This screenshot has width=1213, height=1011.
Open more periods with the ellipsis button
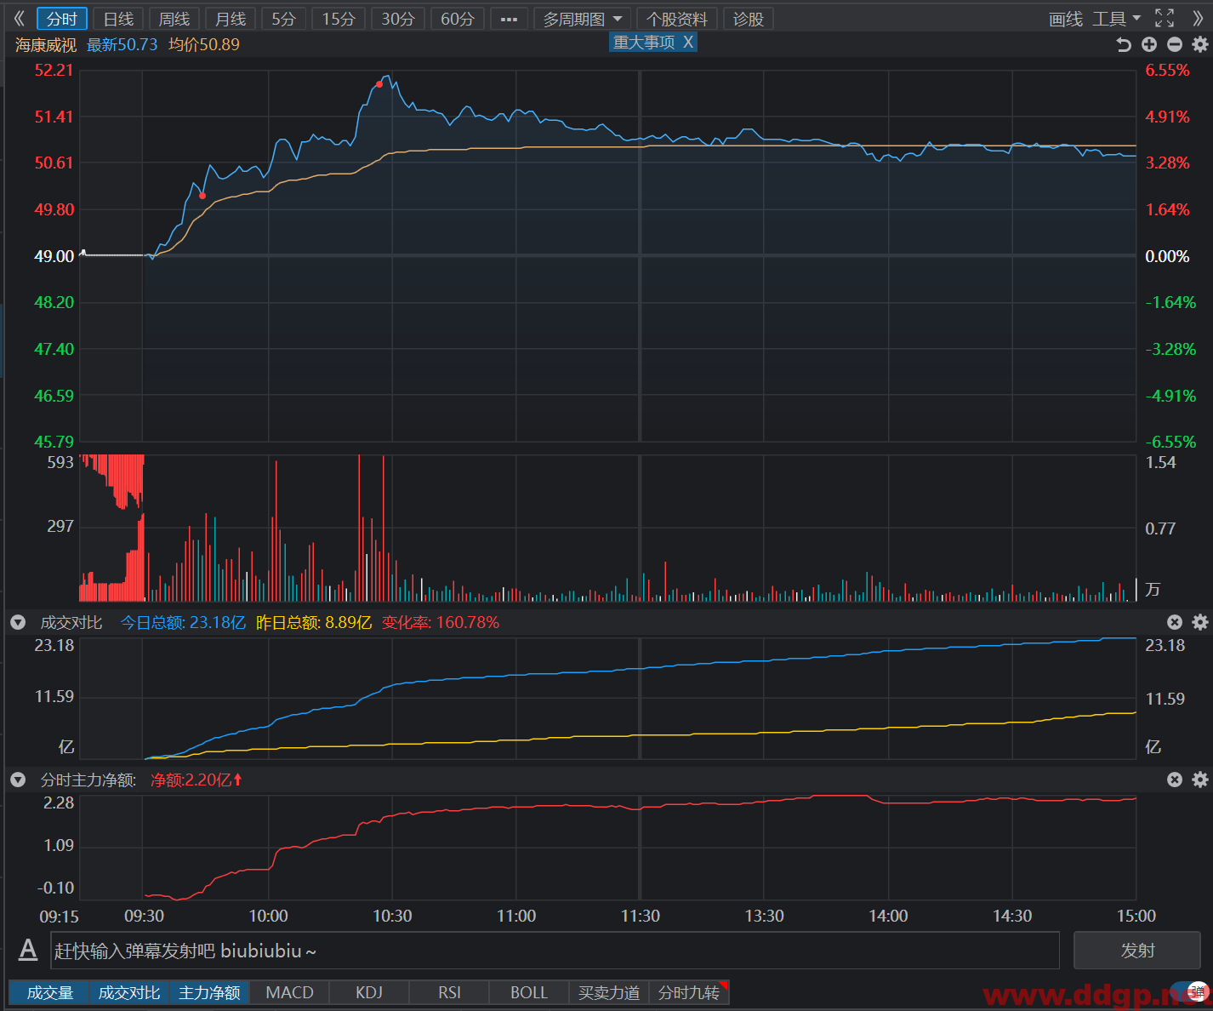[509, 19]
